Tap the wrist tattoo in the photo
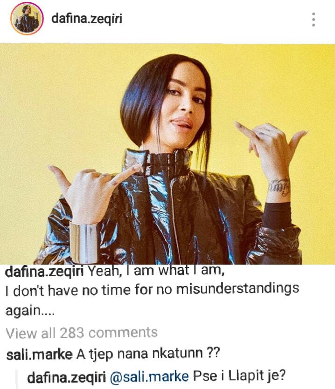 (279, 188)
